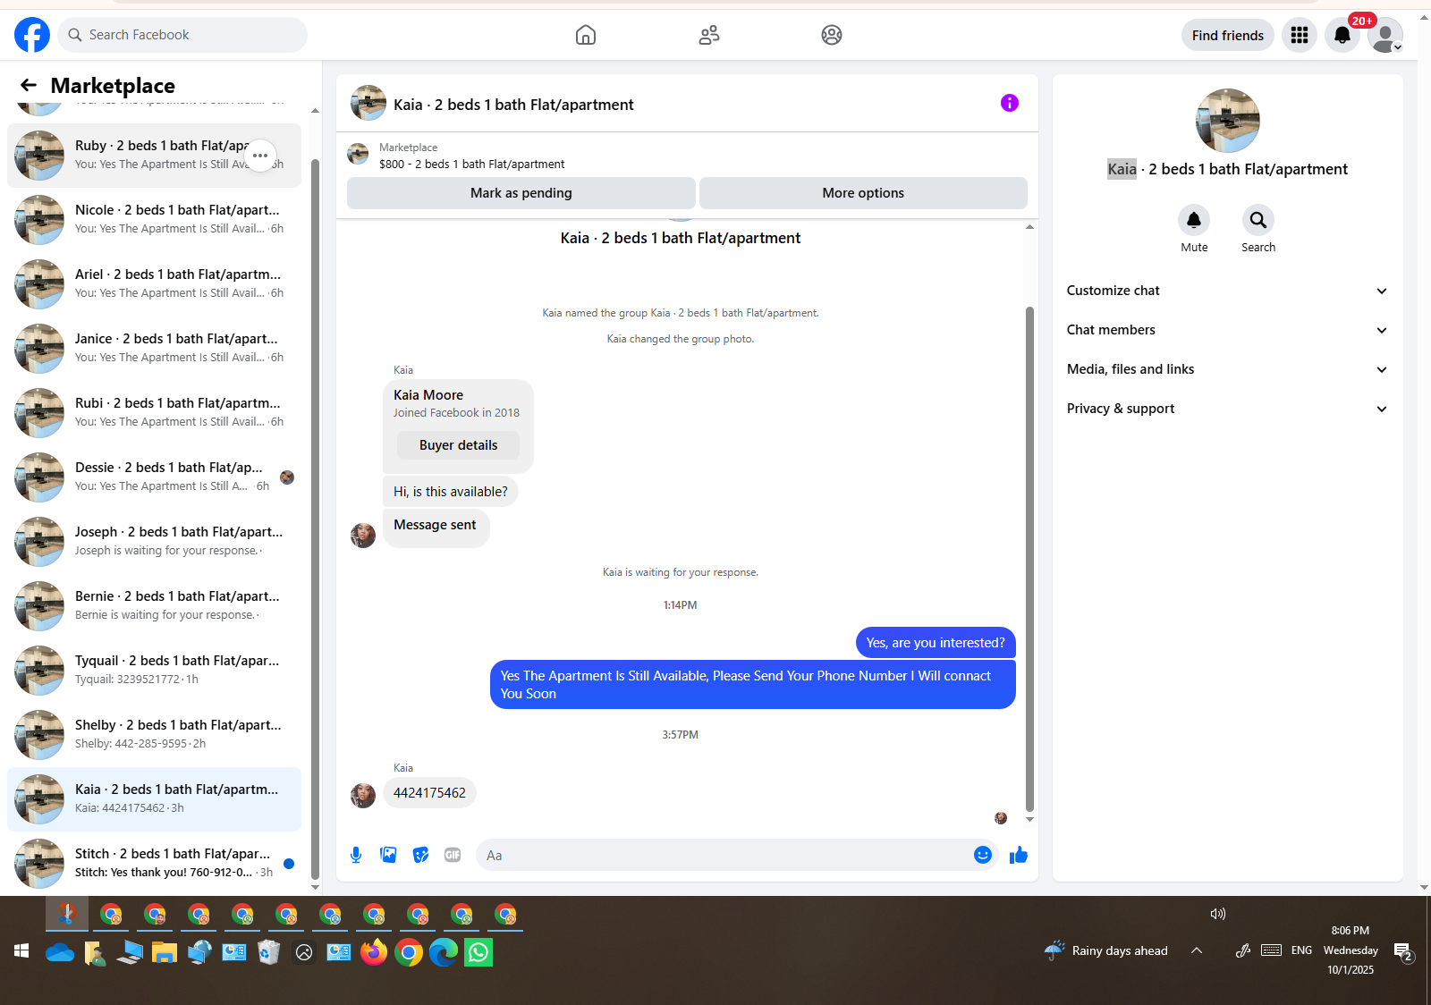The width and height of the screenshot is (1431, 1005).
Task: Open the $800 Marketplace listing link
Action: (x=471, y=165)
